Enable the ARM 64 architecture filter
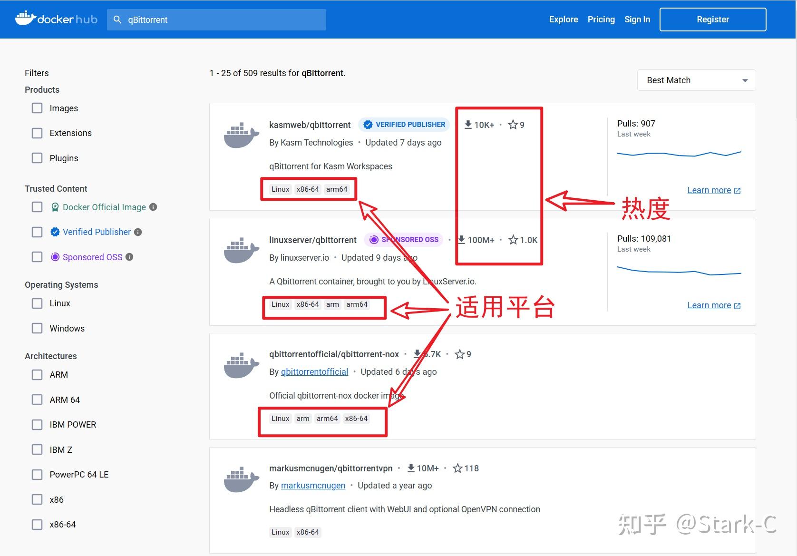Screen dimensions: 797x556 pos(37,400)
